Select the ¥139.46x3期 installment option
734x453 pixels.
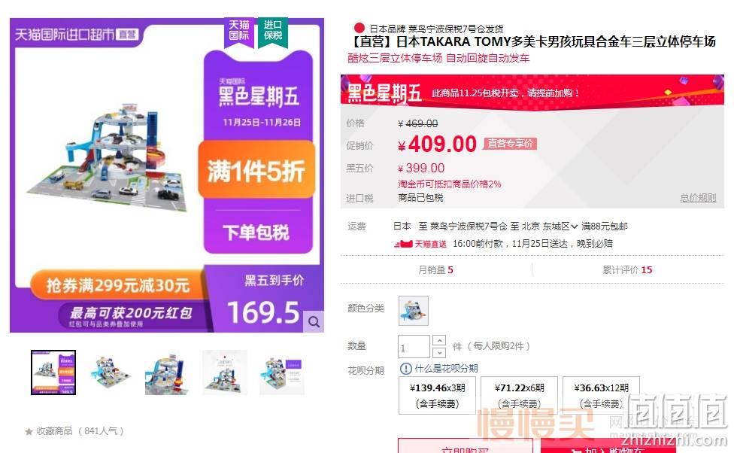(437, 395)
